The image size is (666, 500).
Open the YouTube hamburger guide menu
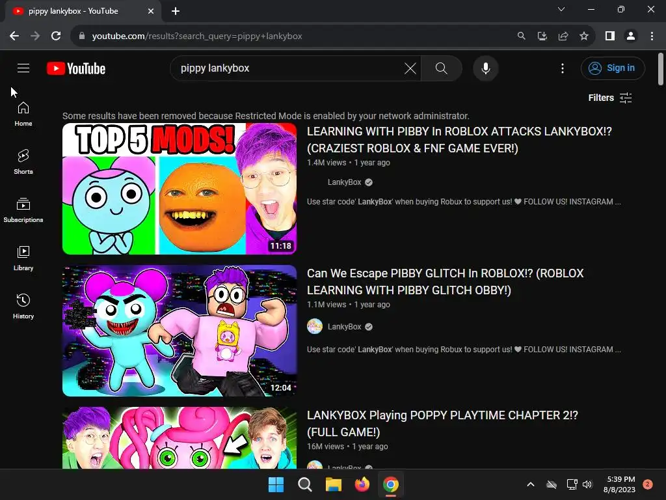tap(23, 68)
